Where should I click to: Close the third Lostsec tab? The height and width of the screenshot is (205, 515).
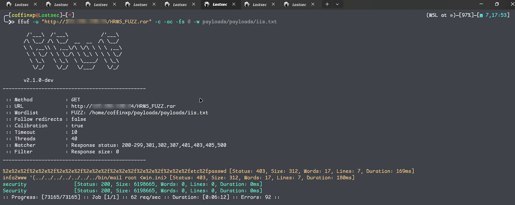click(115, 4)
